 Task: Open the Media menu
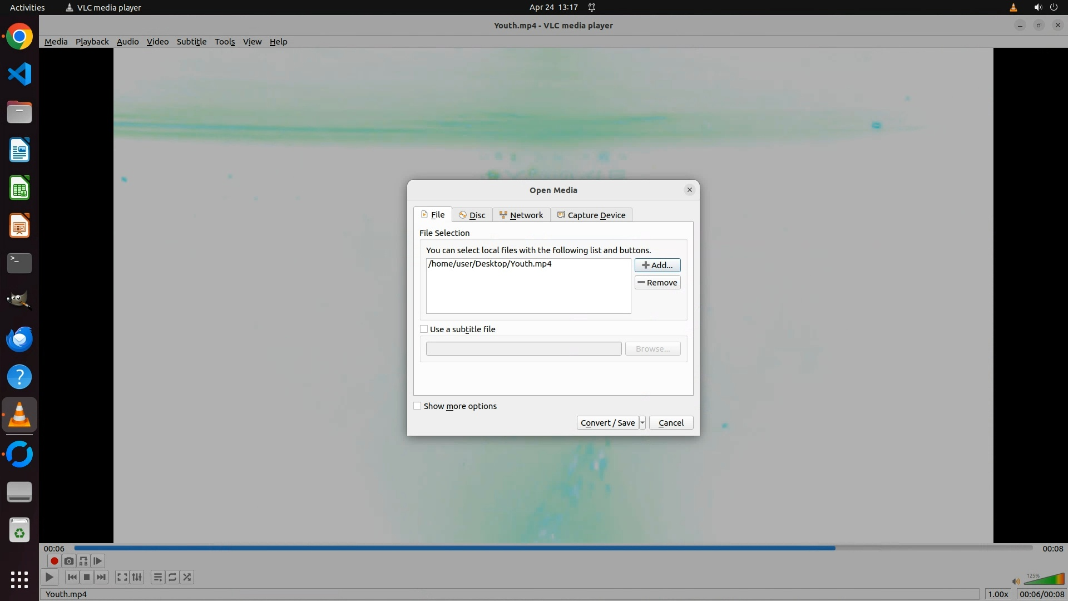point(56,42)
